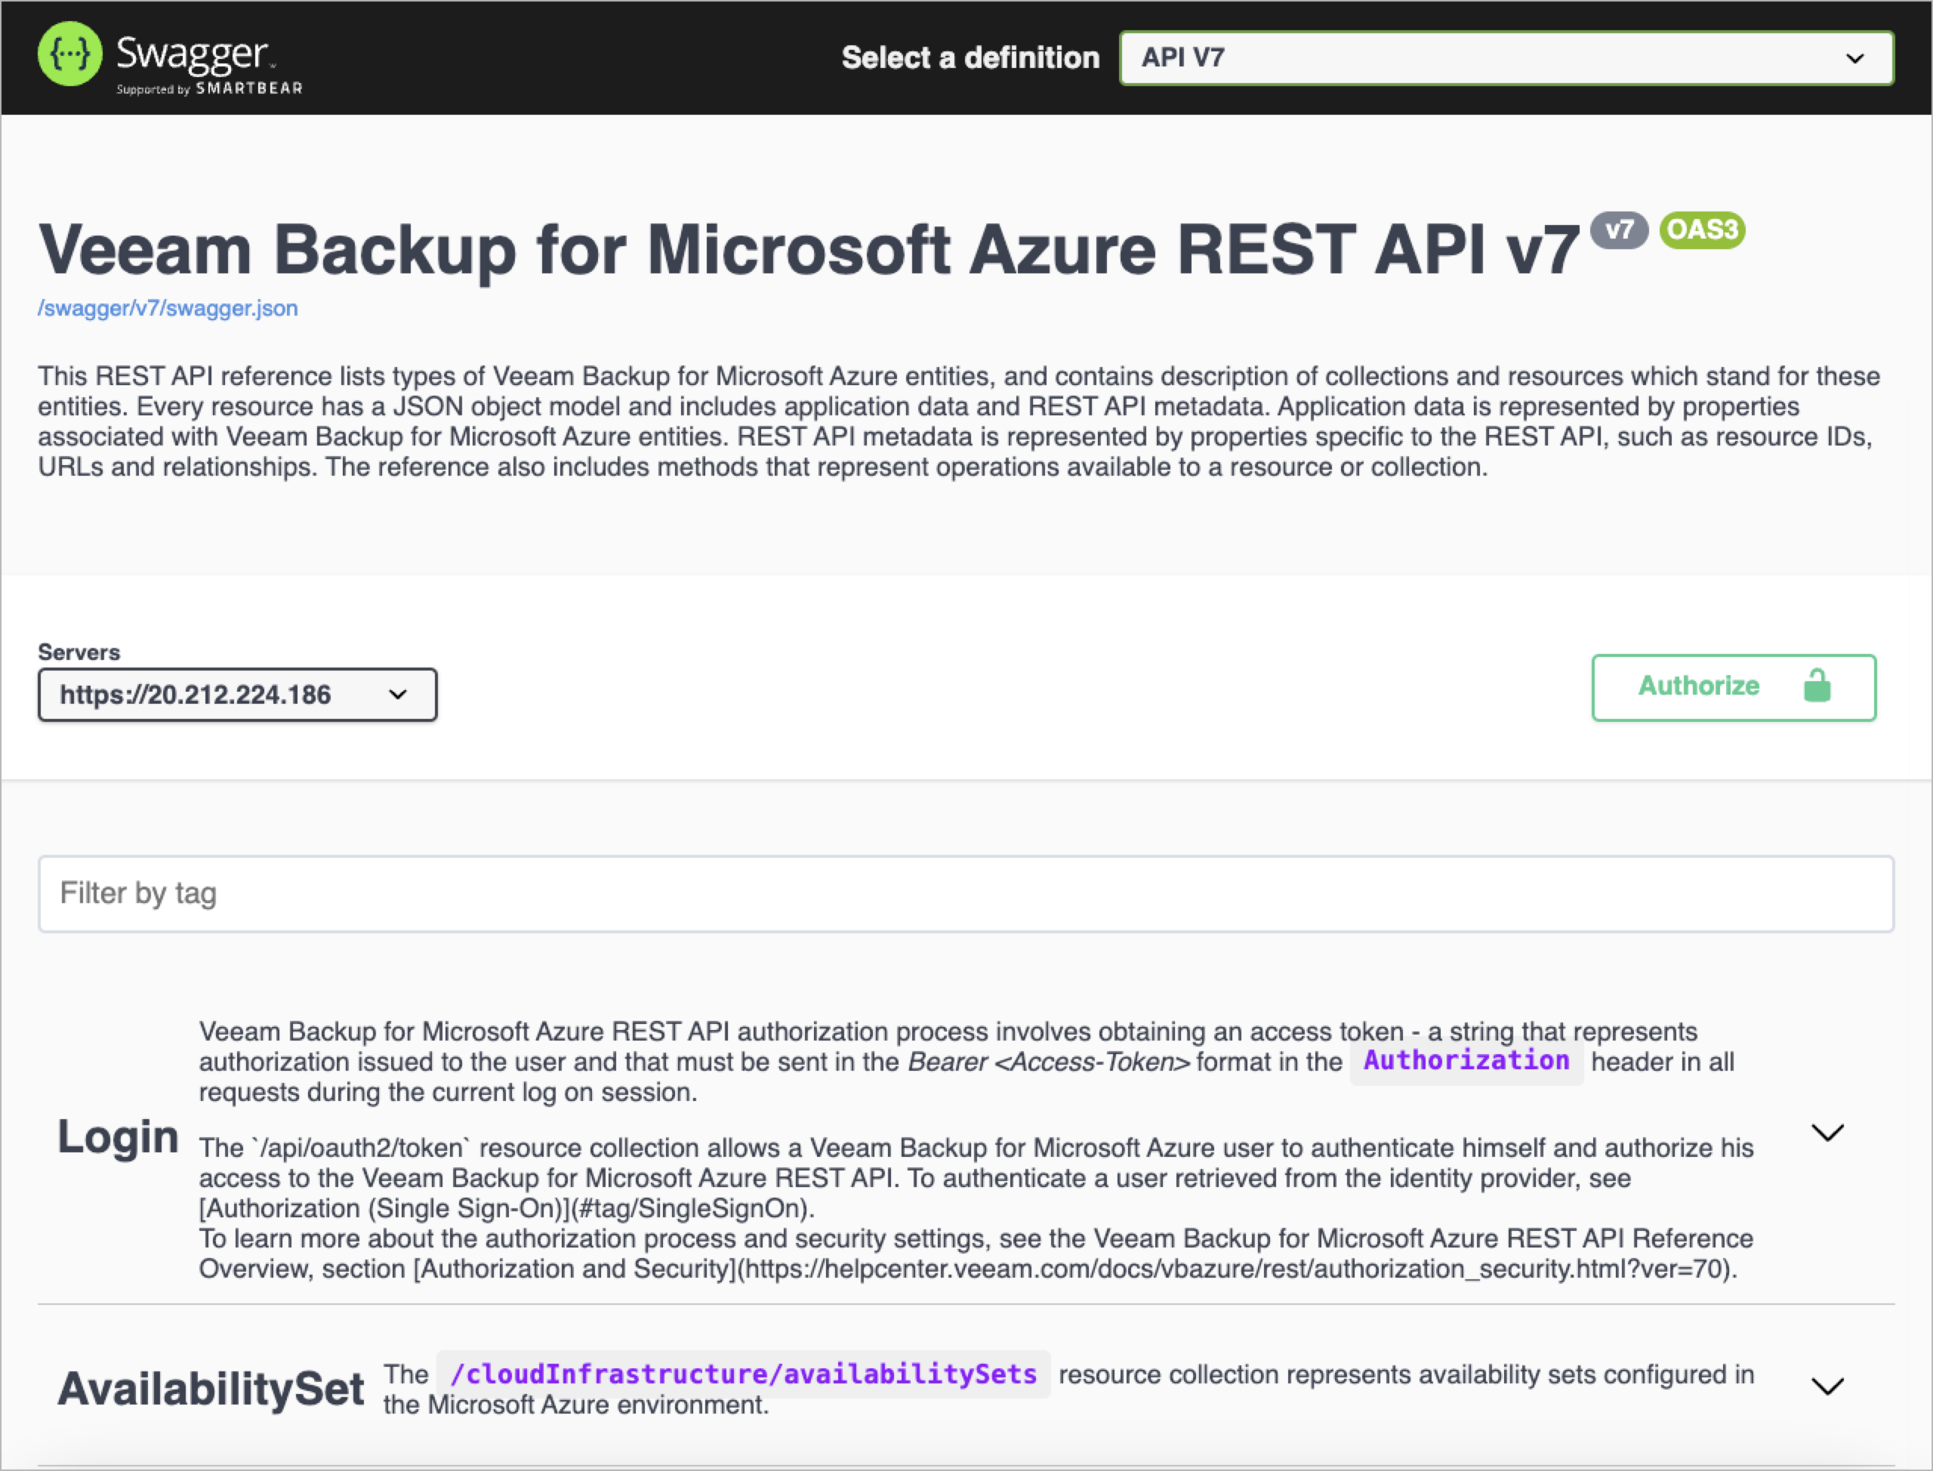Click the Authorization code label
Image resolution: width=1933 pixels, height=1471 pixels.
1466,1060
